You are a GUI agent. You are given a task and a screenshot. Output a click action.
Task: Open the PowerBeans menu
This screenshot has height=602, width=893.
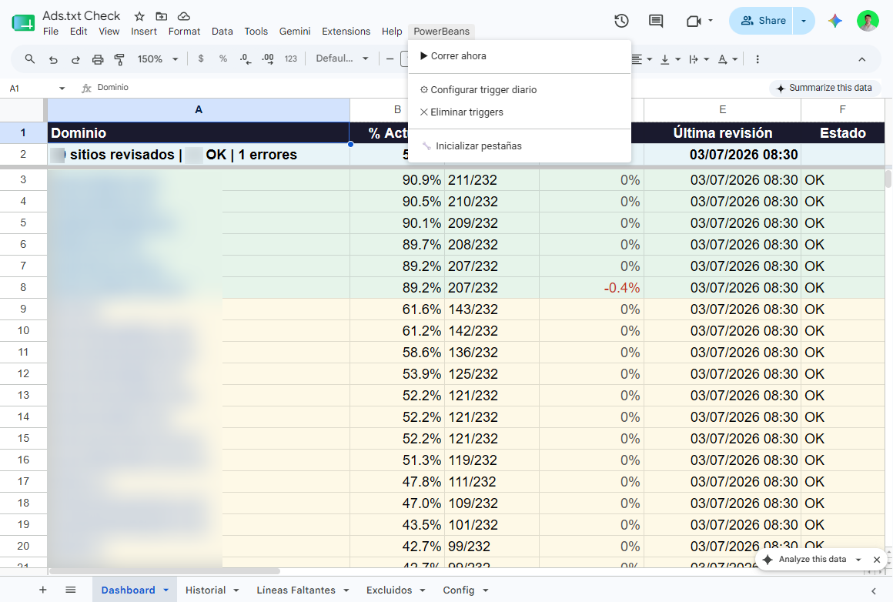click(x=441, y=32)
